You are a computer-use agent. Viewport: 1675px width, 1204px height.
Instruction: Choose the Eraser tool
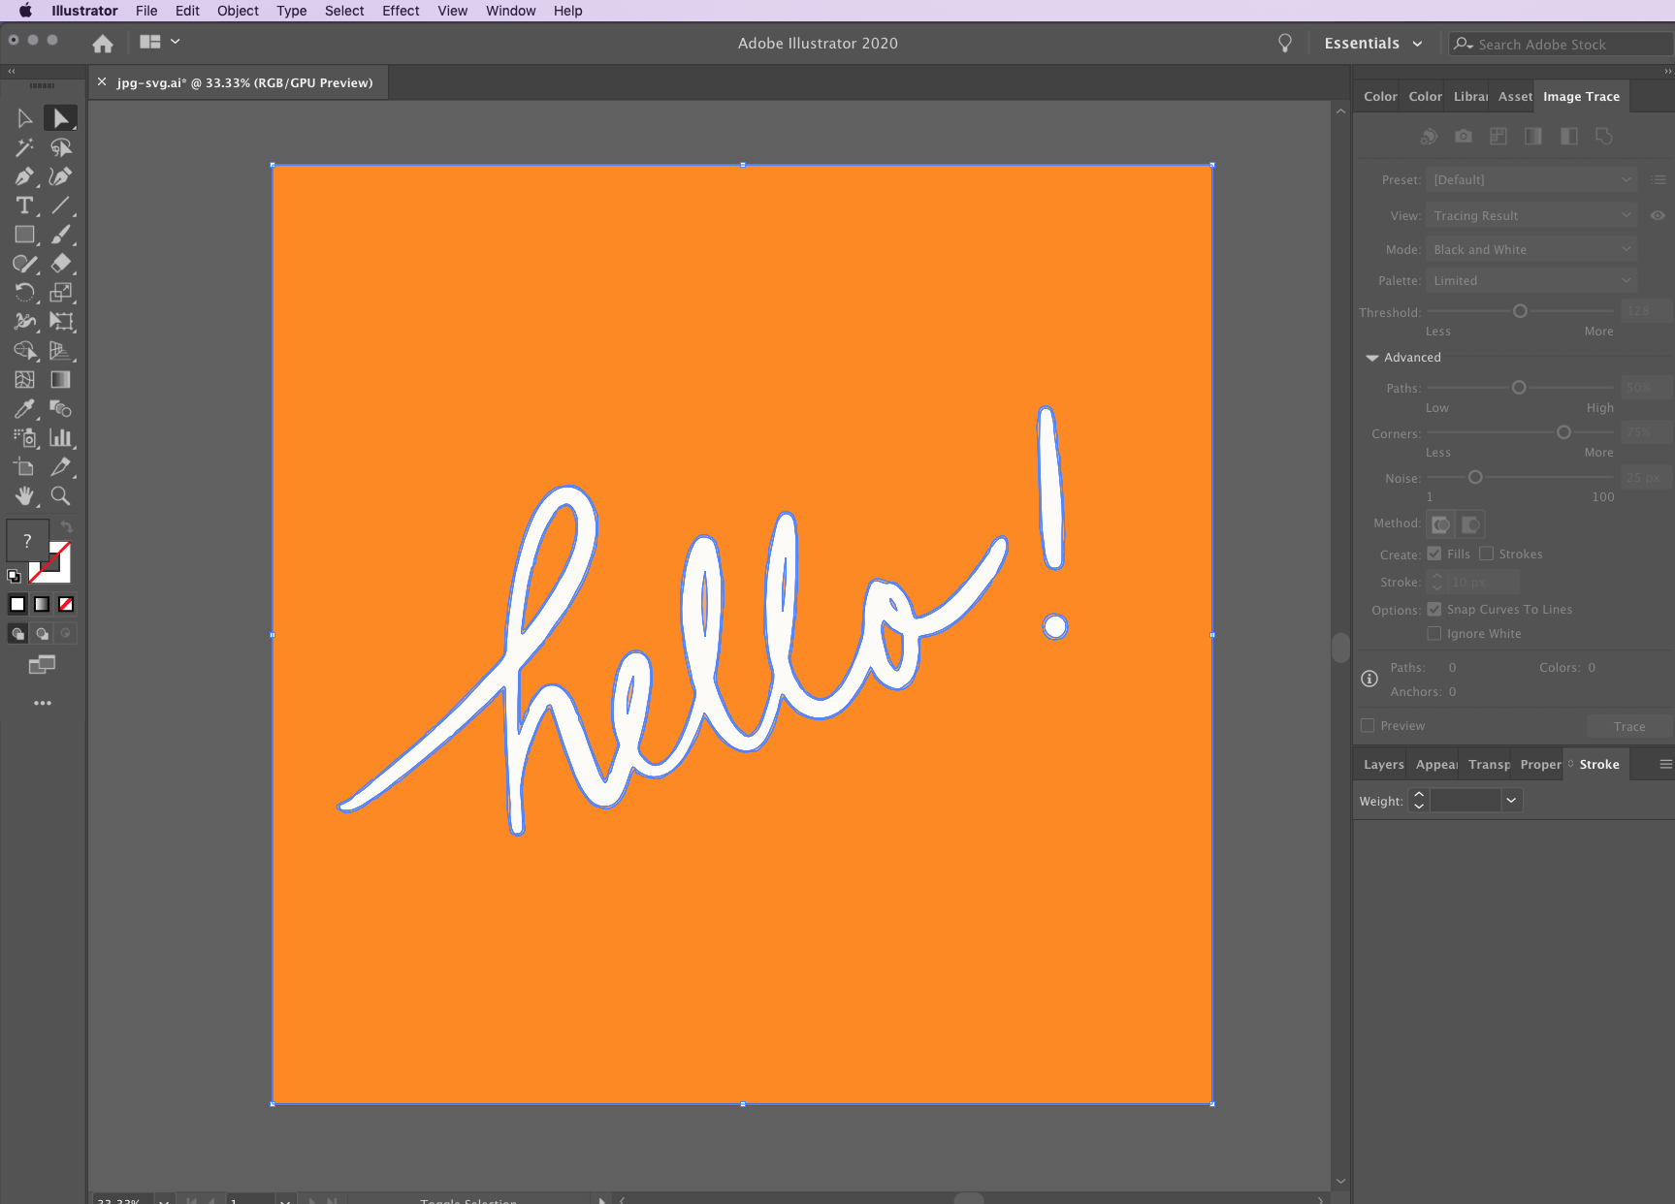(x=61, y=264)
